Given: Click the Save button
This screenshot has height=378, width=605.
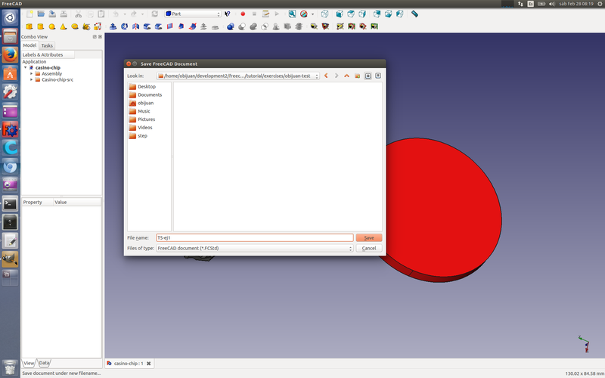Looking at the screenshot, I should pyautogui.click(x=369, y=237).
